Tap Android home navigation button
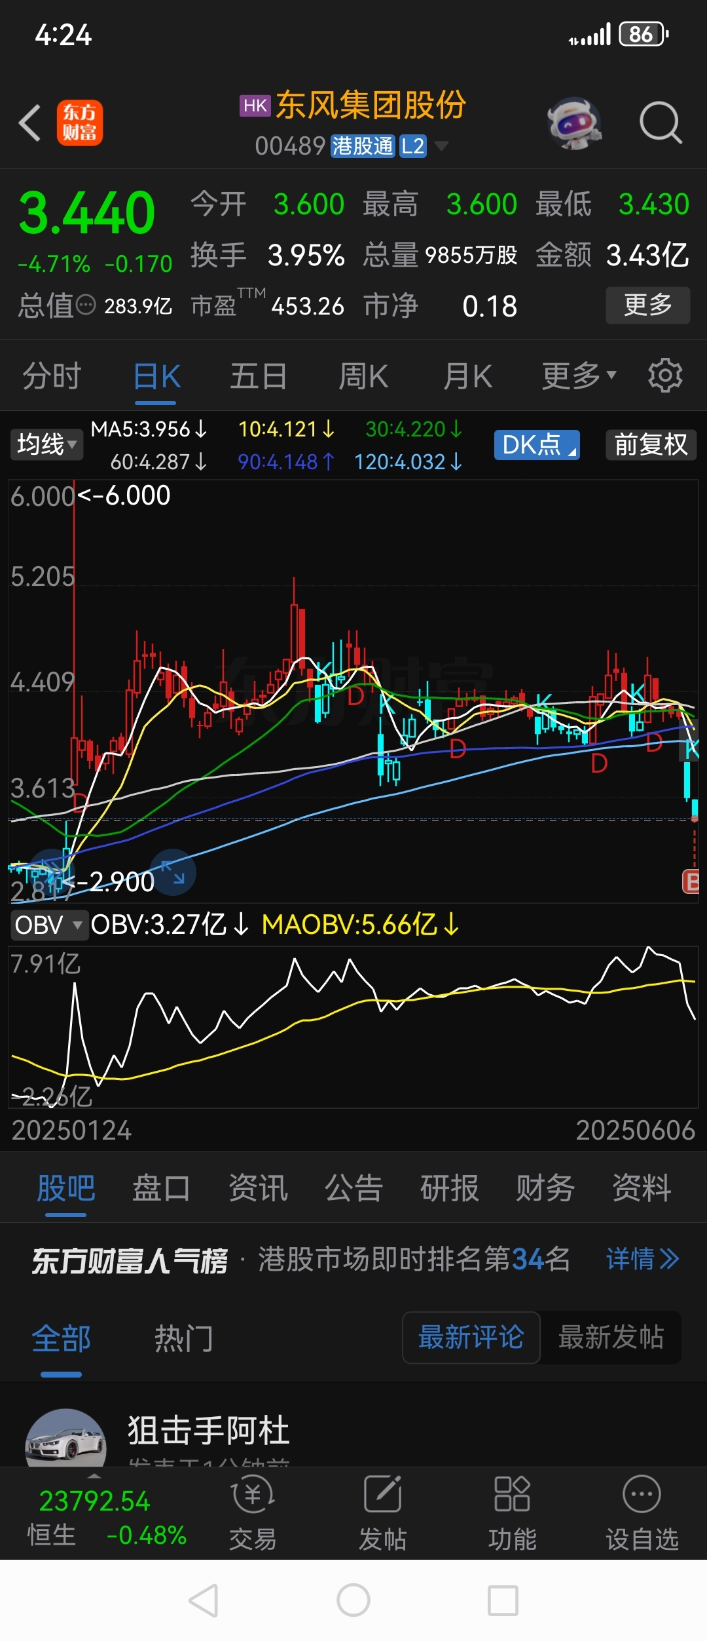This screenshot has height=1641, width=707. pyautogui.click(x=353, y=1600)
